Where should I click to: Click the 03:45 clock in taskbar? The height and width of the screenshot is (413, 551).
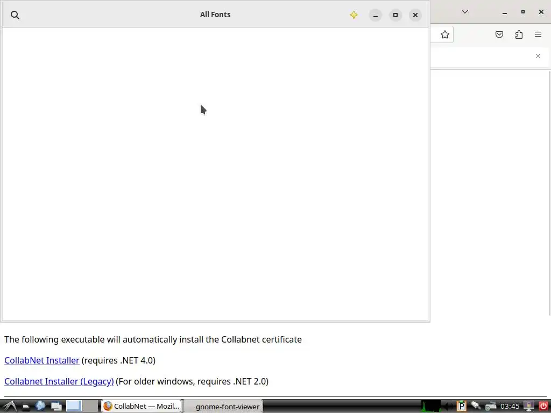(510, 407)
